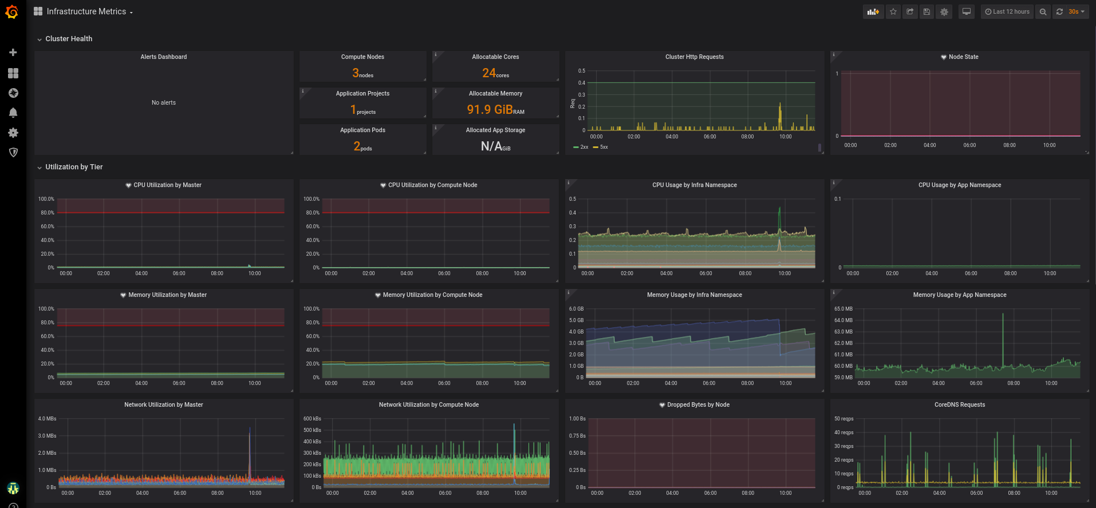Open the Explore compass icon in sidebar
Viewport: 1096px width, 508px height.
click(13, 93)
